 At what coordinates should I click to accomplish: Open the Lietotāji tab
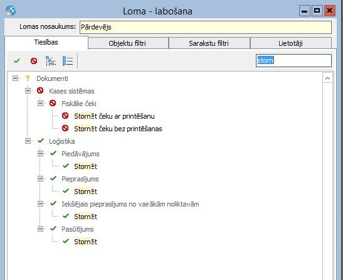(291, 43)
